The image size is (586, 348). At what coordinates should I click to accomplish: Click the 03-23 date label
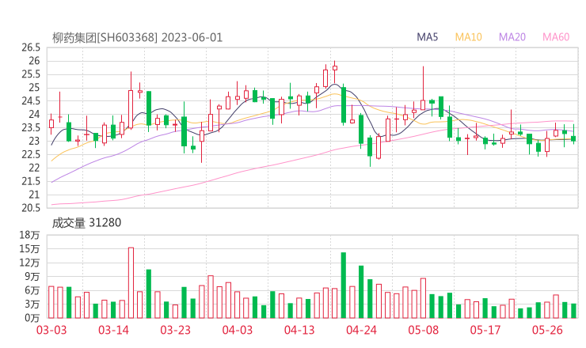[x=175, y=330]
